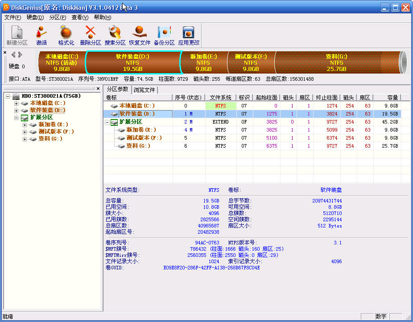Click the 新建分区 toolbar icon
Screen dimensions: 413x322
click(17, 33)
